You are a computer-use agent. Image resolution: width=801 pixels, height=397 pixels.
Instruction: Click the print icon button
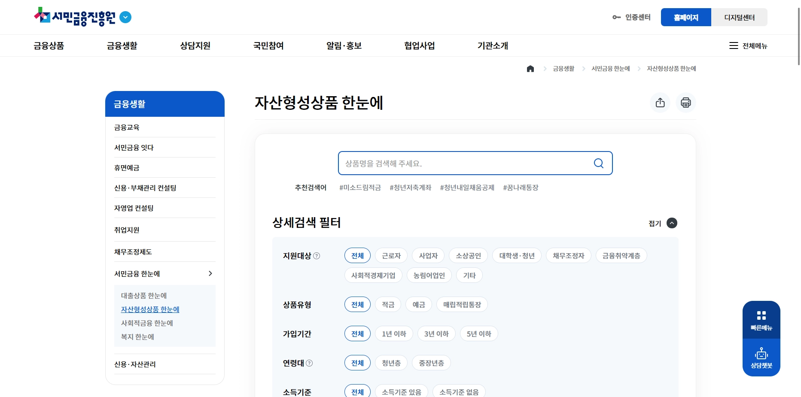[x=686, y=103]
